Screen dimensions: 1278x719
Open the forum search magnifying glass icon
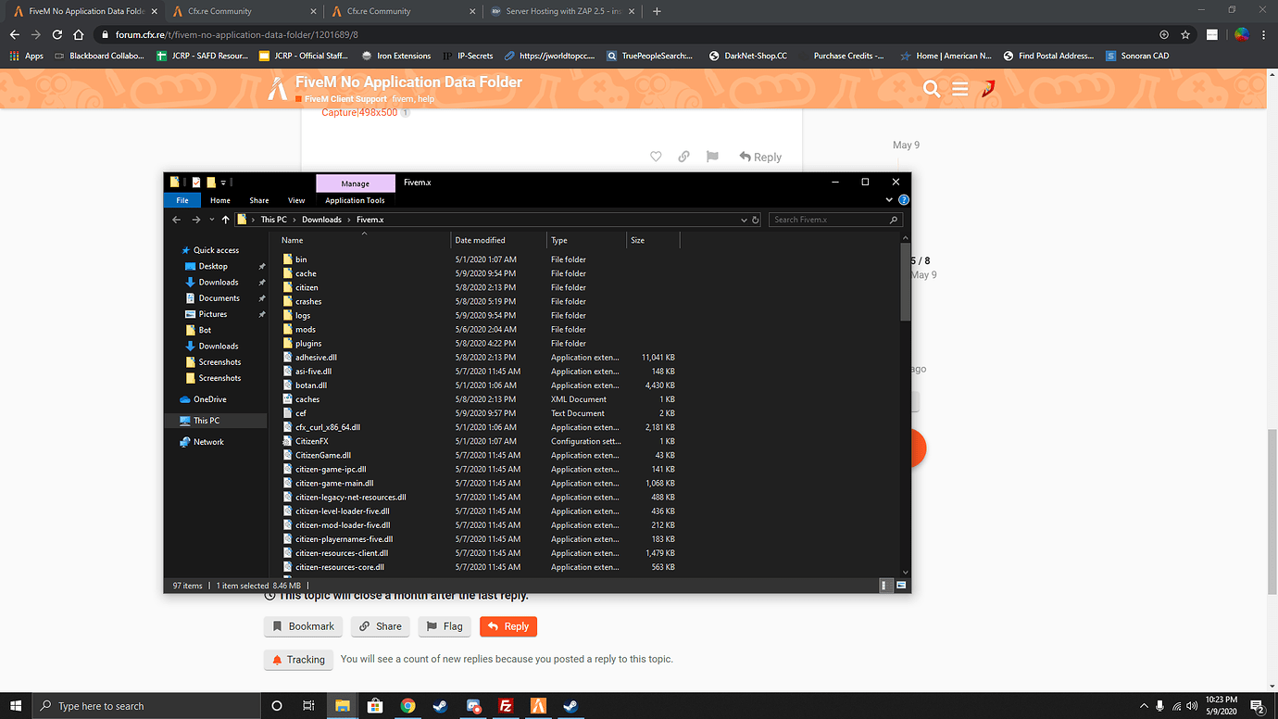coord(931,88)
